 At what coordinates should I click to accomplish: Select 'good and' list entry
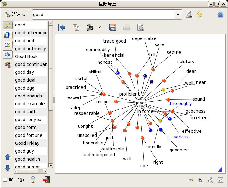click(30, 41)
